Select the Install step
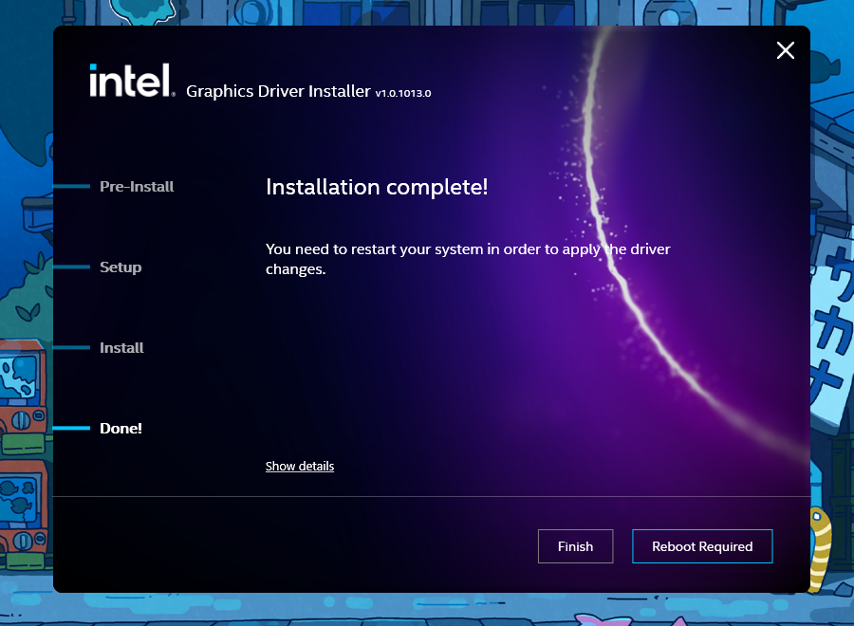This screenshot has width=854, height=626. (121, 348)
